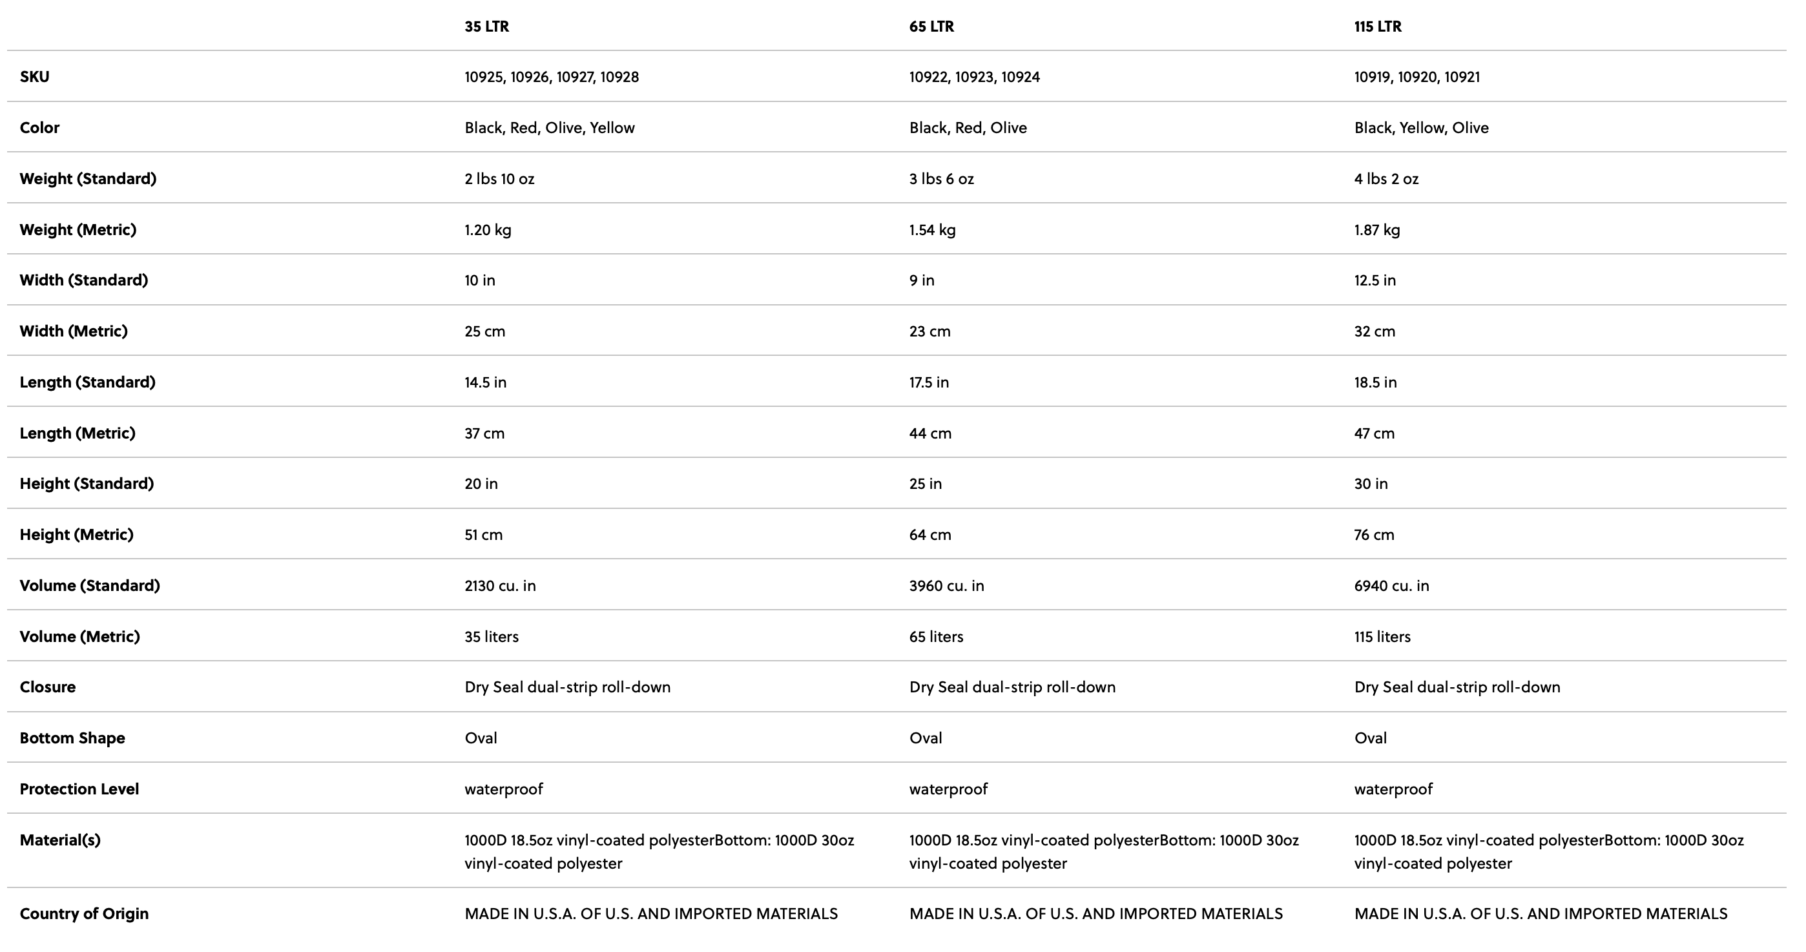Click the Protection Level row label
1806x952 pixels.
click(79, 789)
